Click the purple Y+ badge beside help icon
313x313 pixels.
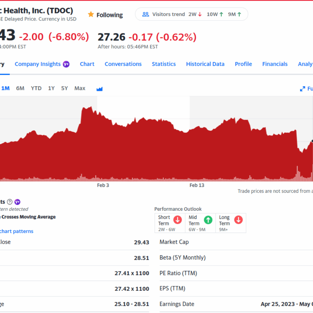pyautogui.click(x=17, y=202)
